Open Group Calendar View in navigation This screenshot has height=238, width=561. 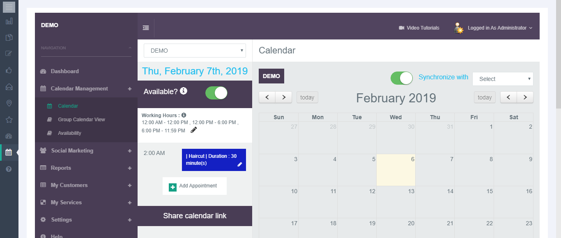(81, 120)
